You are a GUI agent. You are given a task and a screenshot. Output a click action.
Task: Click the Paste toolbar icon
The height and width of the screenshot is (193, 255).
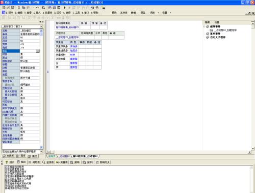coord(28,8)
